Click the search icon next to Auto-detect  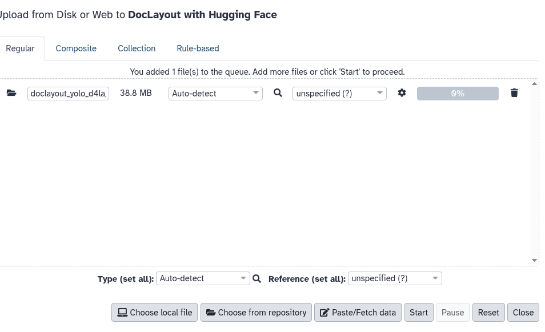[x=278, y=93]
